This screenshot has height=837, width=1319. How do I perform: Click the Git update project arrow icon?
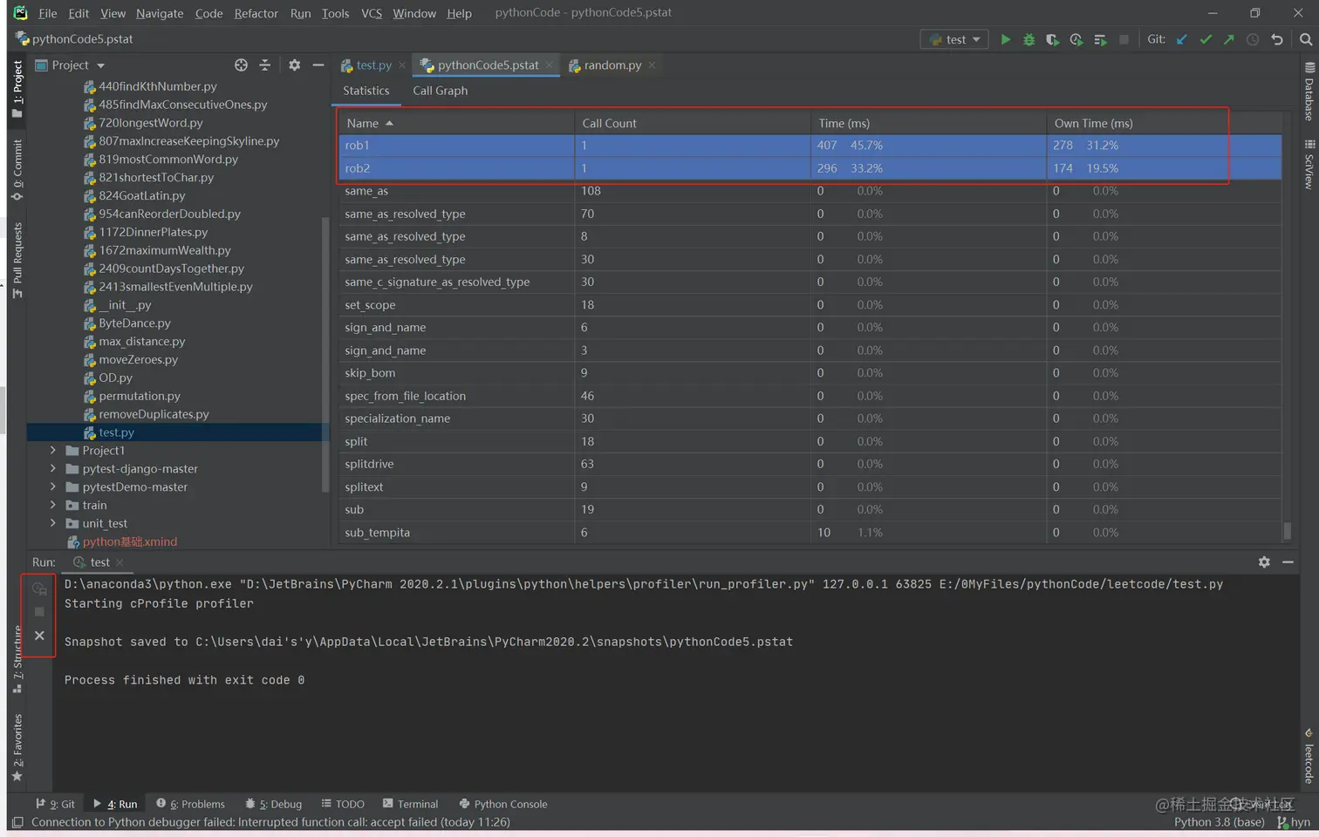(x=1182, y=39)
